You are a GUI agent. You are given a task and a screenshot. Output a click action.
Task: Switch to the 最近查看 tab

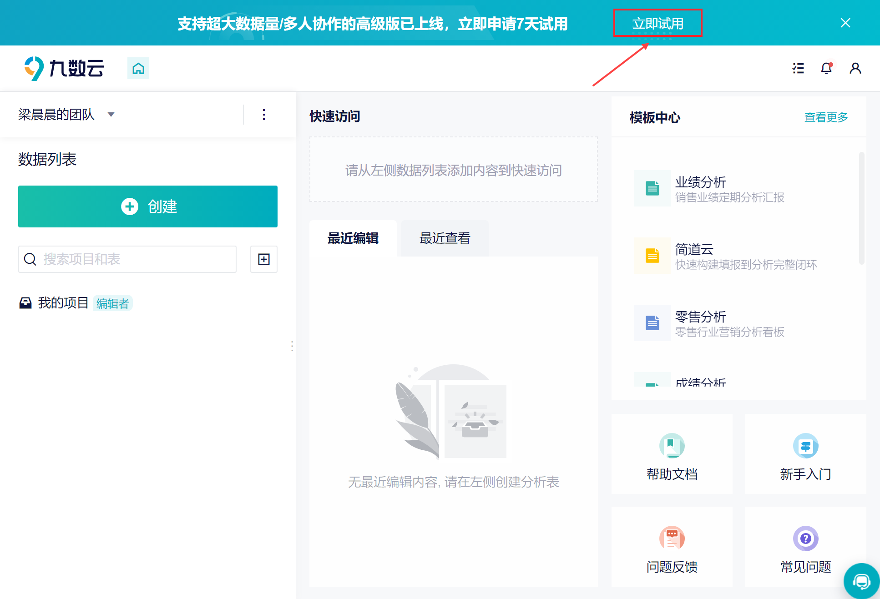[445, 238]
